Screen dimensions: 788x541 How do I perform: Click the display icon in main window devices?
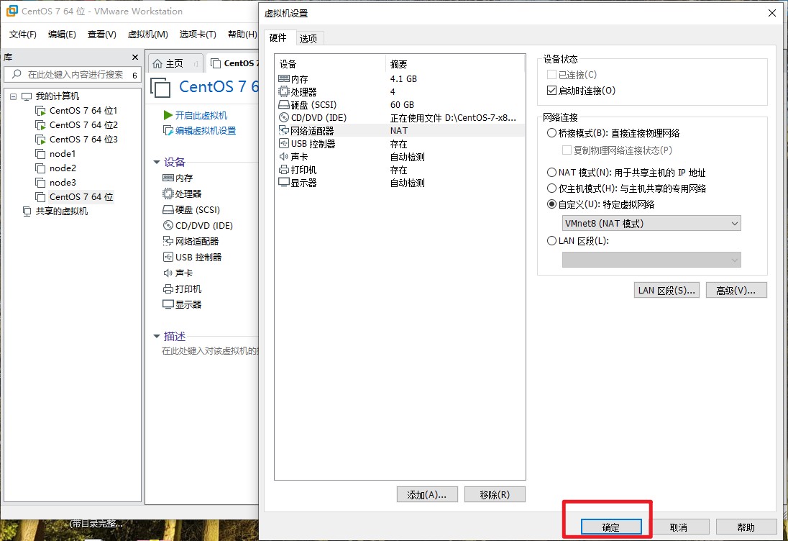(x=168, y=304)
